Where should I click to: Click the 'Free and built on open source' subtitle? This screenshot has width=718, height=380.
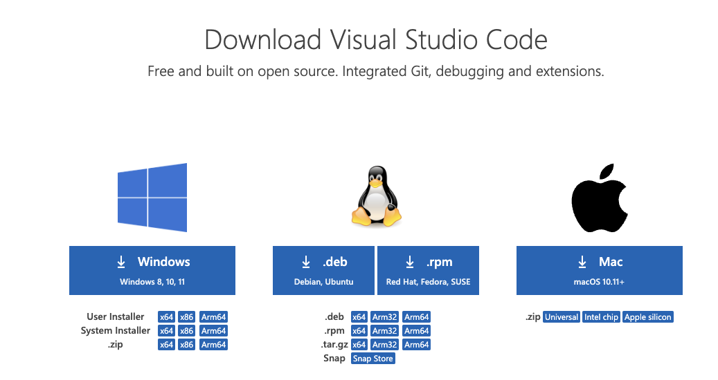click(x=375, y=71)
